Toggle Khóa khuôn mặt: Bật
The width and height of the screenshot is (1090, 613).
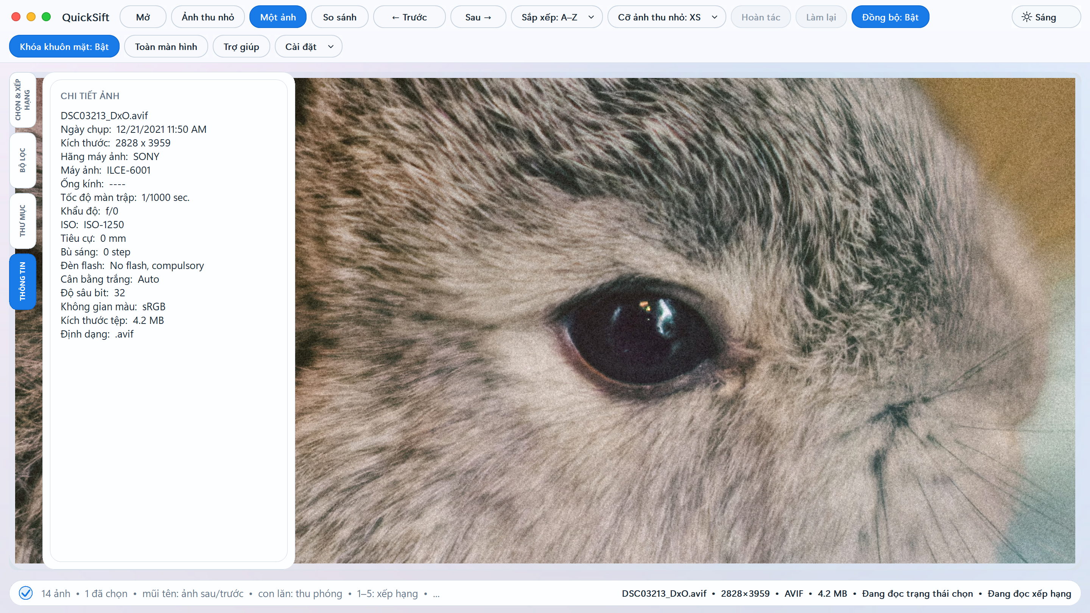pyautogui.click(x=64, y=47)
